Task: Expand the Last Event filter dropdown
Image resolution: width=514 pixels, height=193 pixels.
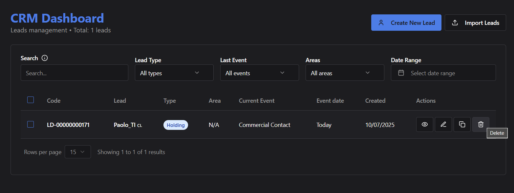Action: pyautogui.click(x=259, y=73)
